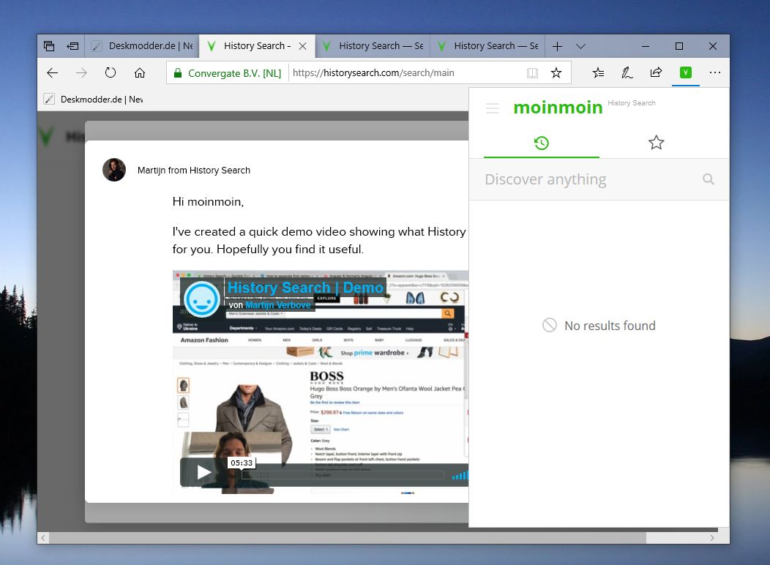Click the horizontal scrollbar thumb

click(x=348, y=538)
